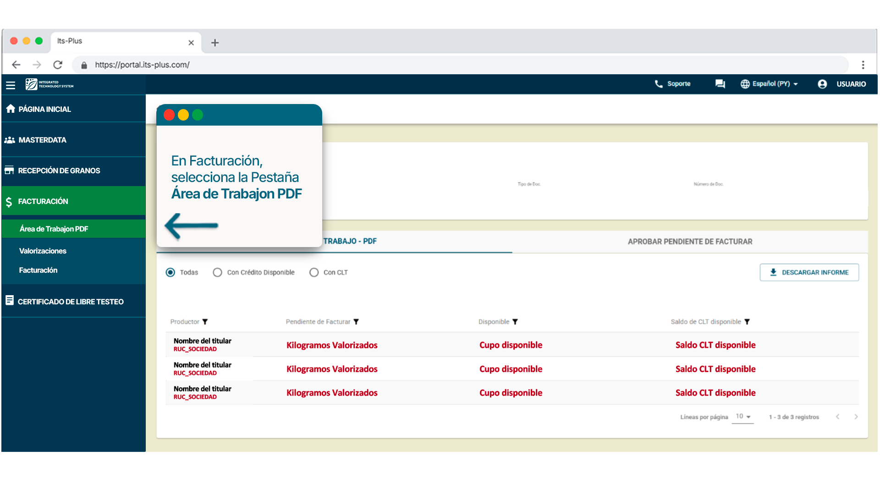Viewport: 880px width, 495px height.
Task: Choose the Con CLT radio option
Action: tap(314, 272)
